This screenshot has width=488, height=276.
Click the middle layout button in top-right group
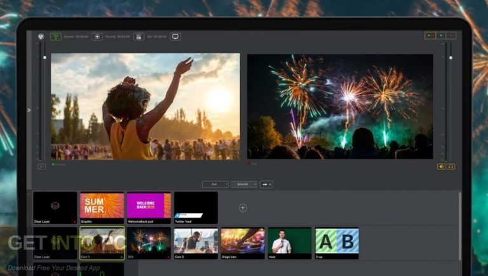pyautogui.click(x=441, y=36)
